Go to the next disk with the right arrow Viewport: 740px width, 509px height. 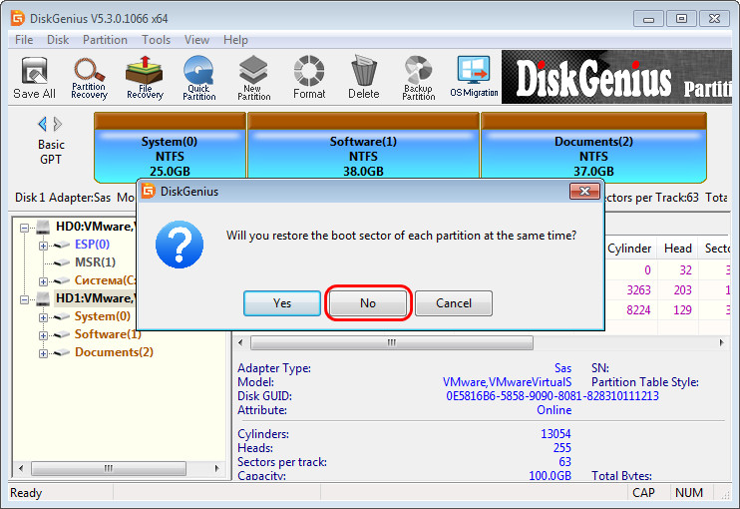(58, 124)
